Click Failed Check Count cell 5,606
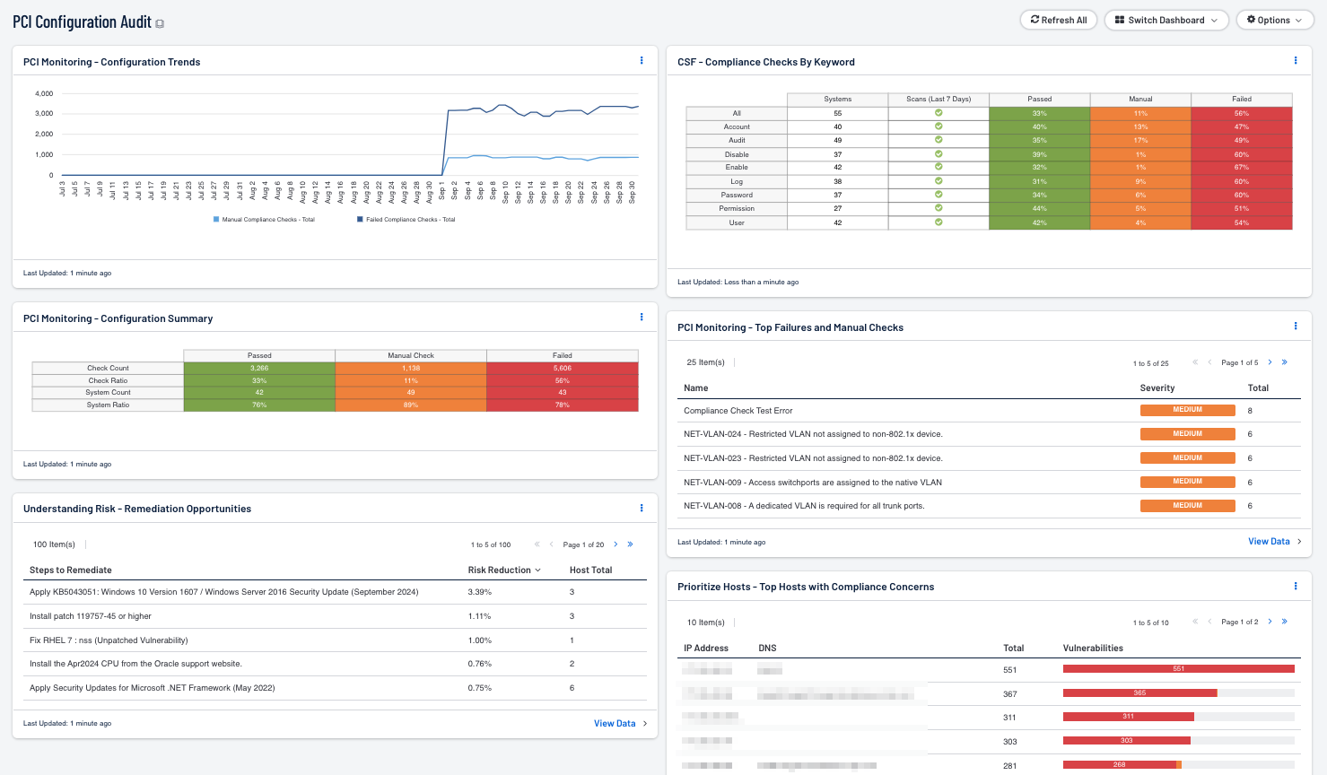This screenshot has width=1327, height=775. pyautogui.click(x=563, y=368)
